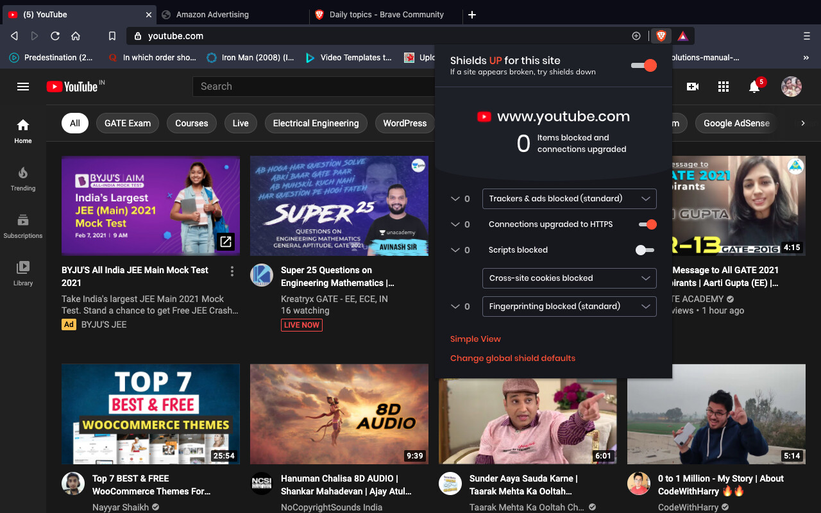Open Trackers & ads blocked dropdown

pyautogui.click(x=570, y=199)
